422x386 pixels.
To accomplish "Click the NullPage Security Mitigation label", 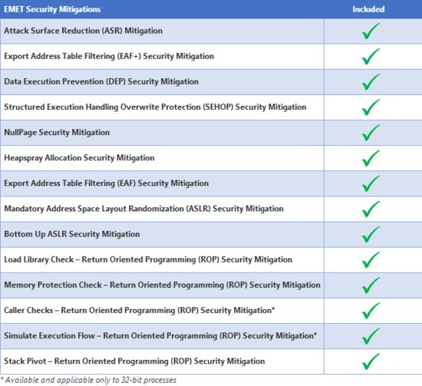I will 57,133.
